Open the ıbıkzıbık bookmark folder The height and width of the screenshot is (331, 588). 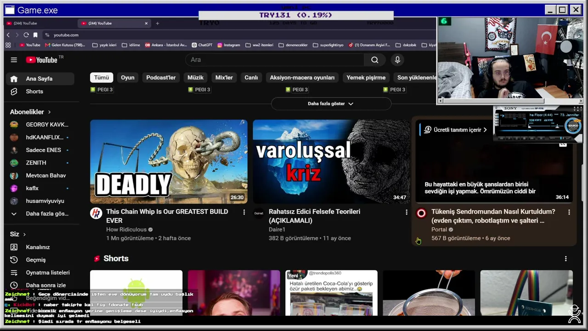[406, 45]
